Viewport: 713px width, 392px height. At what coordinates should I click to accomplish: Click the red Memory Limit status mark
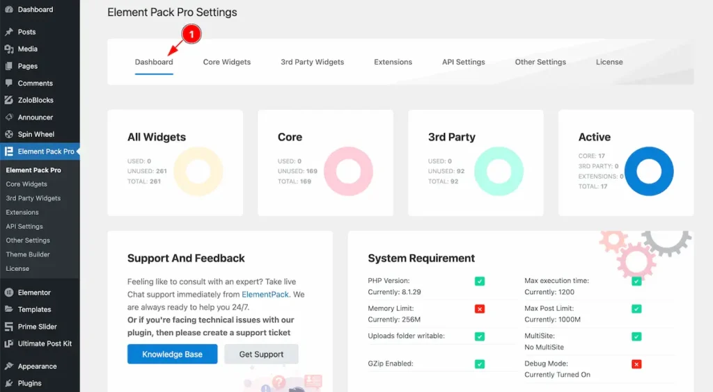pos(480,309)
